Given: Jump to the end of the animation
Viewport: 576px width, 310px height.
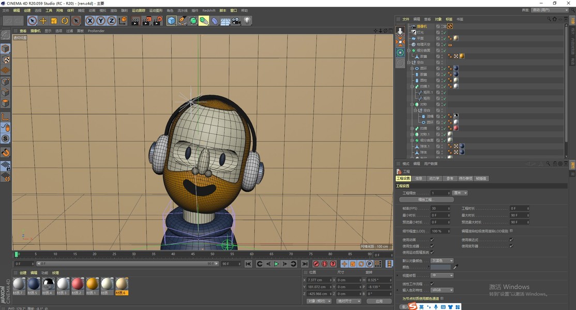Looking at the screenshot, I should coord(304,264).
